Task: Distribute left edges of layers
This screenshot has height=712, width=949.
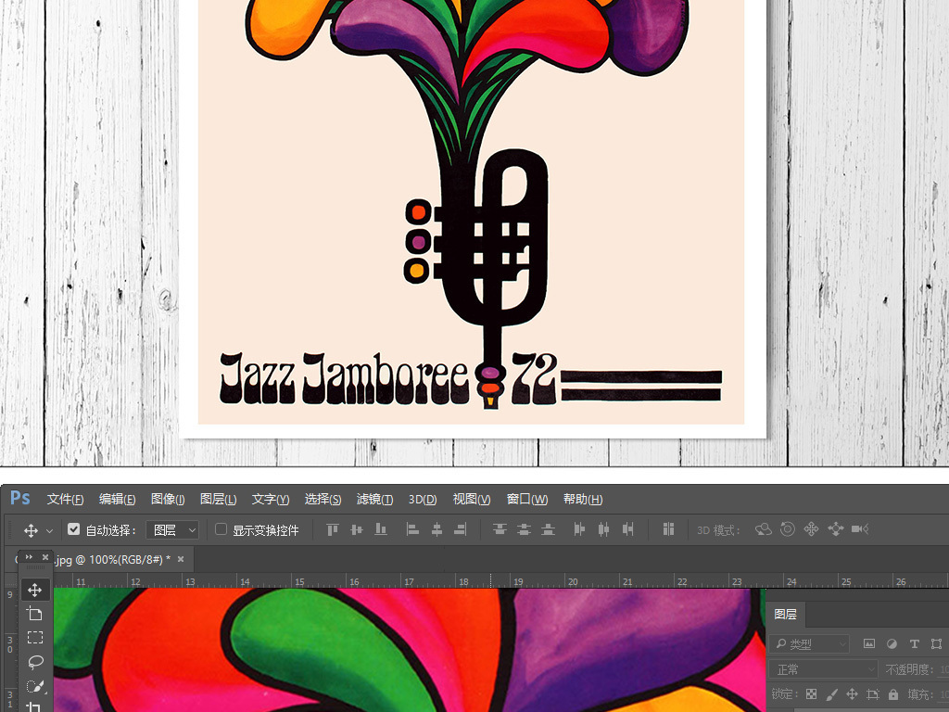Action: click(x=579, y=529)
